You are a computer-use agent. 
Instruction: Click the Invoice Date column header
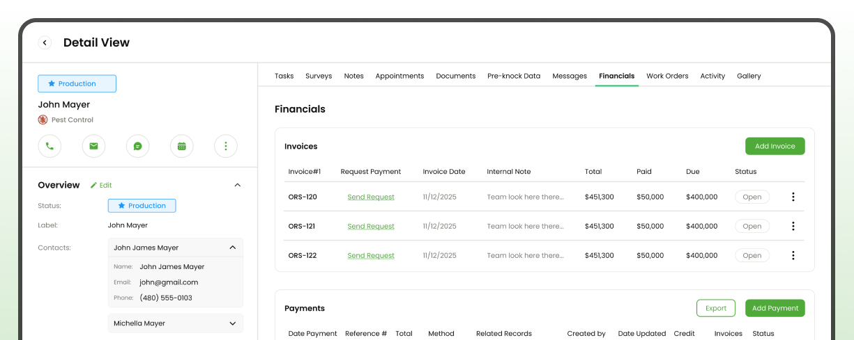[444, 171]
